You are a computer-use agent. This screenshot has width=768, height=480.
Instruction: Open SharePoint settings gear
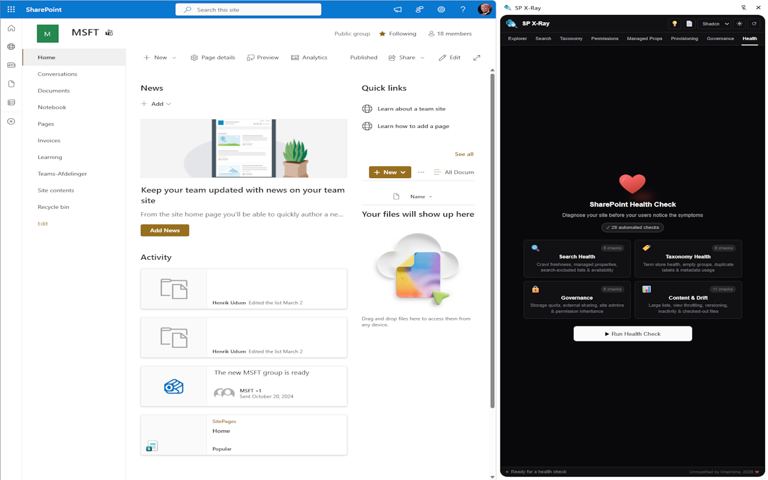[441, 10]
